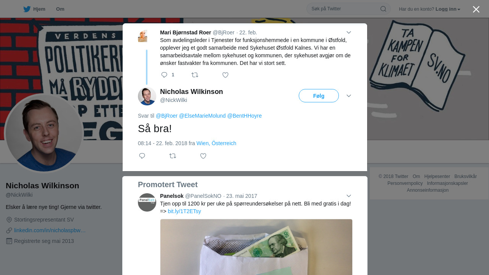Expand options chevron on Mari's tweet
Image resolution: width=489 pixels, height=275 pixels.
349,32
